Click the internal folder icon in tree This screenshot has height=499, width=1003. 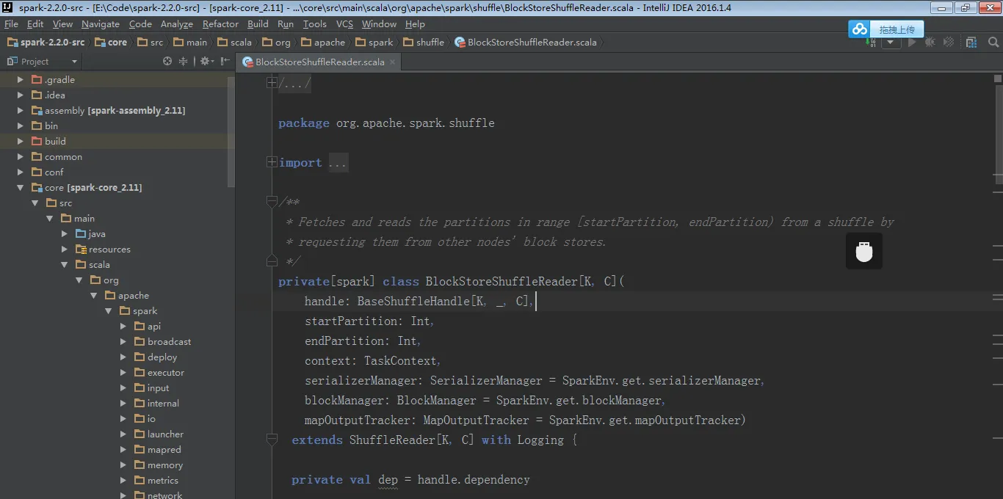pyautogui.click(x=140, y=404)
